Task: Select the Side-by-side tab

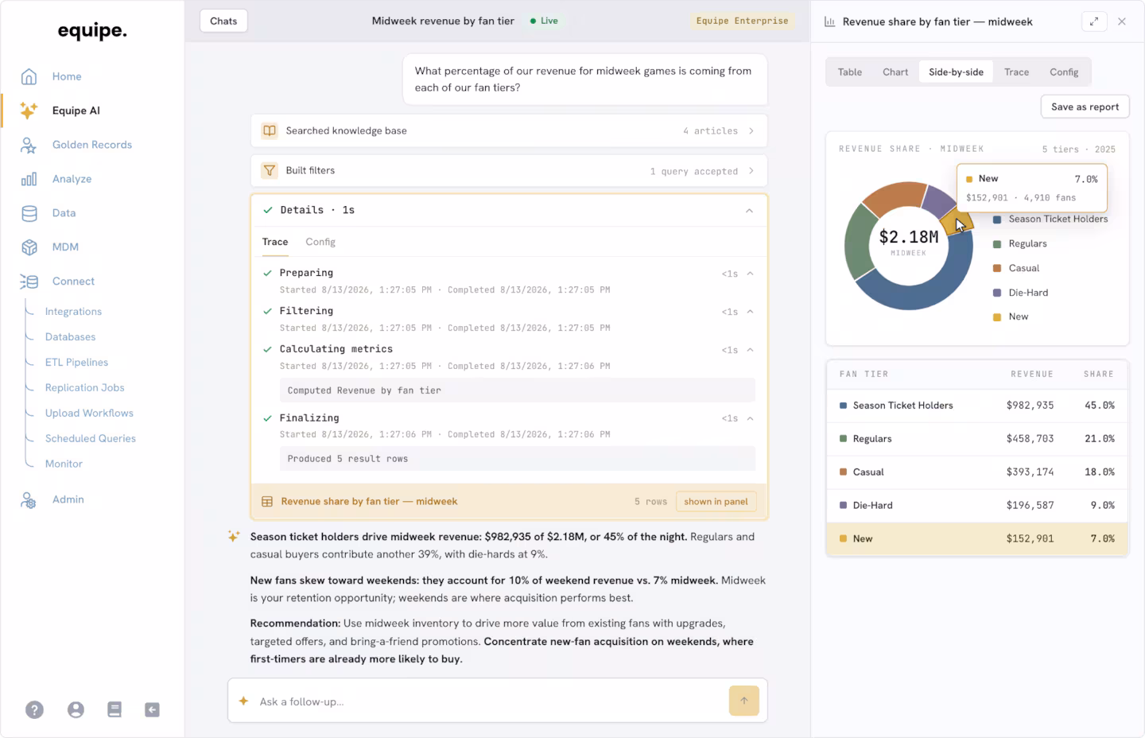Action: pyautogui.click(x=956, y=72)
